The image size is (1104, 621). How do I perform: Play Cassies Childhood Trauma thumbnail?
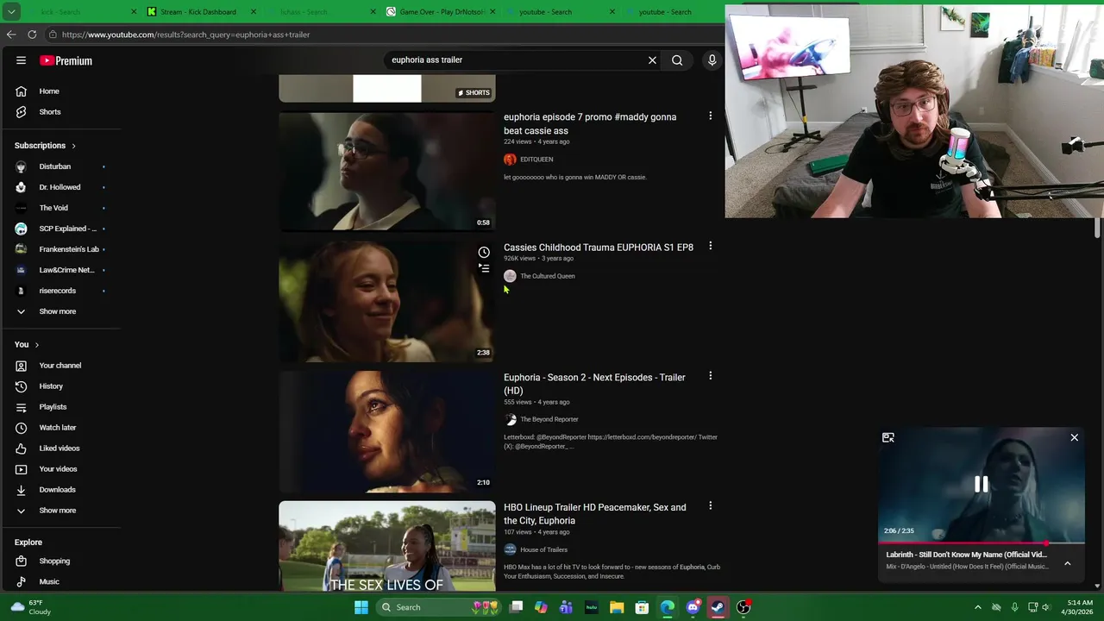387,301
